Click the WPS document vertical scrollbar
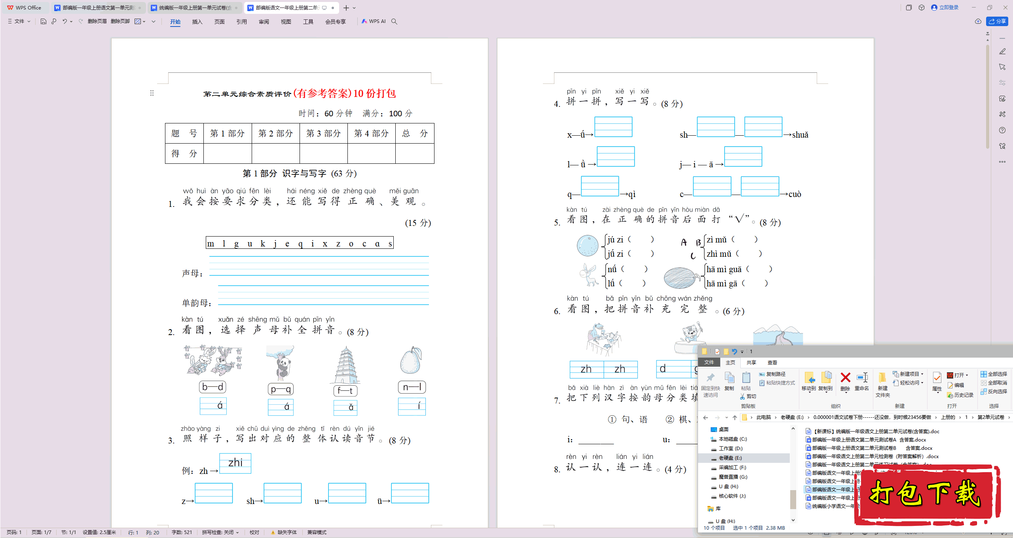The image size is (1013, 538). coord(988,97)
